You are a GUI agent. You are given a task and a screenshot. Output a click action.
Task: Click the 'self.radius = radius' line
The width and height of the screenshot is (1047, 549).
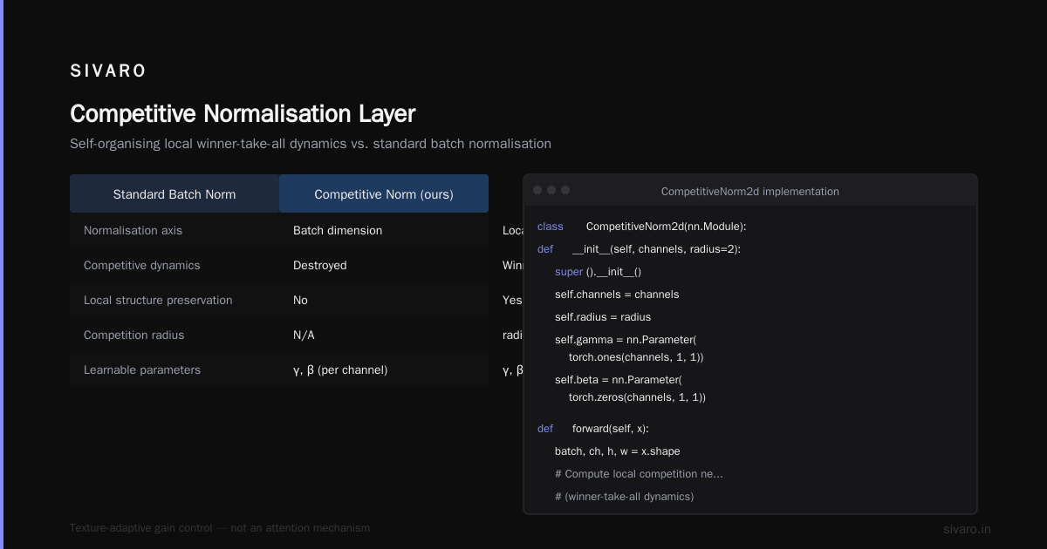click(x=603, y=317)
